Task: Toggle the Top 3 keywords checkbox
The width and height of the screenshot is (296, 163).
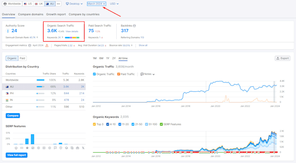Action: click(x=94, y=124)
